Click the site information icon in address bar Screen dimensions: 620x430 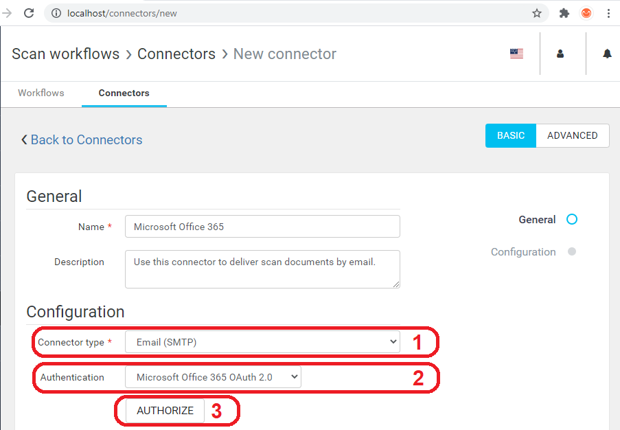pyautogui.click(x=56, y=13)
